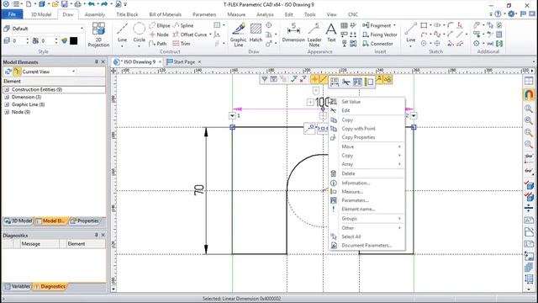Image resolution: width=538 pixels, height=303 pixels.
Task: Choose Set Value from context menu
Action: (x=367, y=102)
